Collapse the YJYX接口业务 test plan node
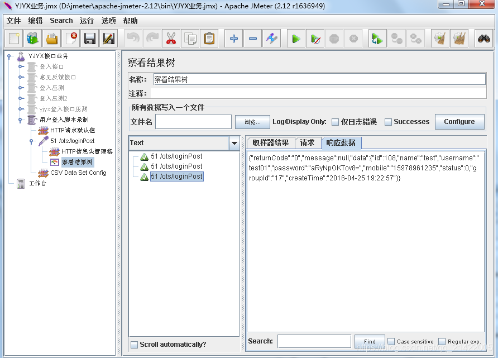 coord(9,56)
